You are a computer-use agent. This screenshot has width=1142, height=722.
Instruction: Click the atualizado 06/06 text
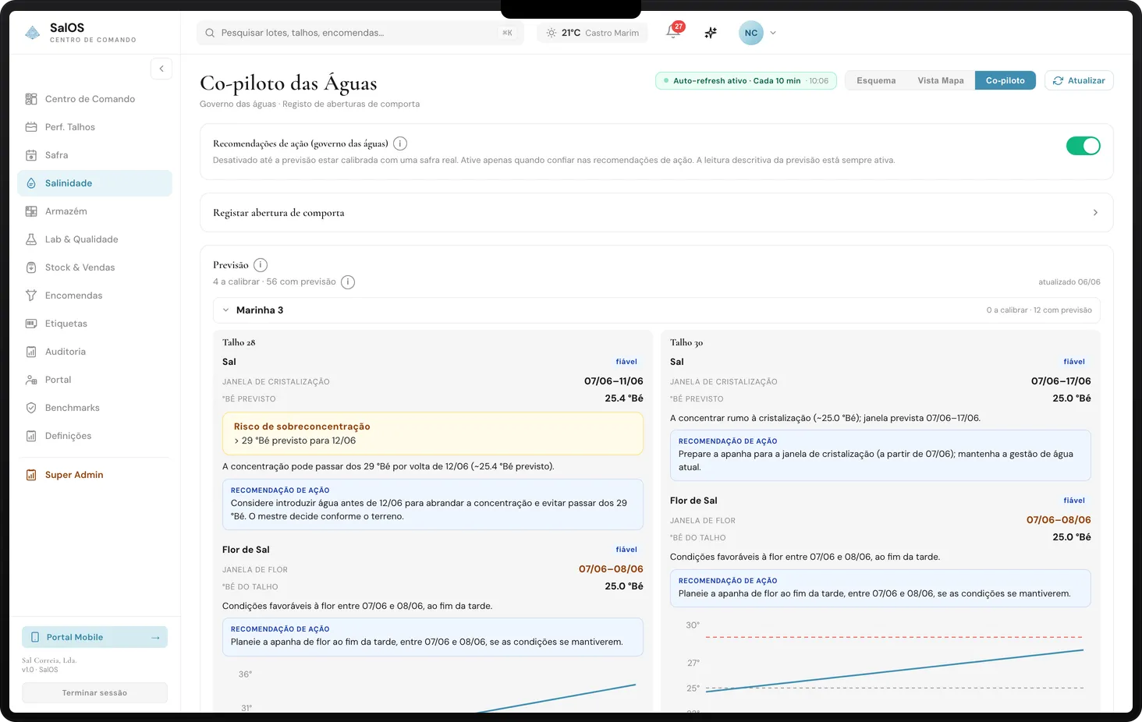coord(1069,282)
